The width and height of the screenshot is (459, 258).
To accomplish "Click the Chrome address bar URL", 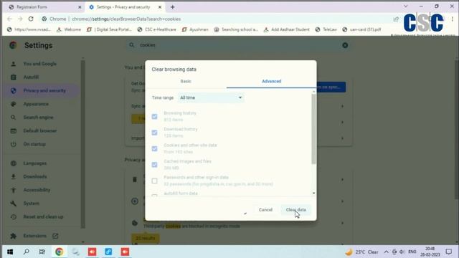I will click(x=126, y=19).
